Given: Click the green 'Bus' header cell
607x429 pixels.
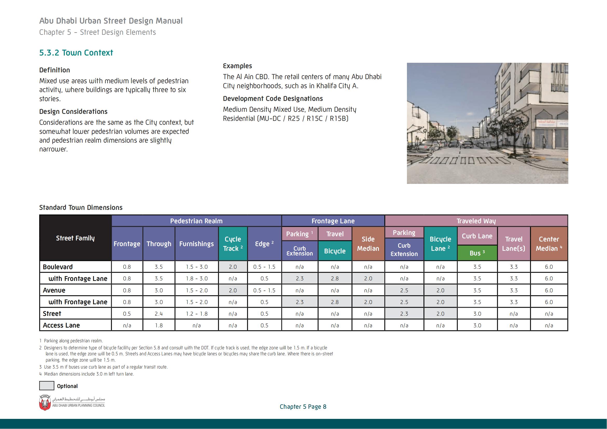Looking at the screenshot, I should click(x=477, y=253).
